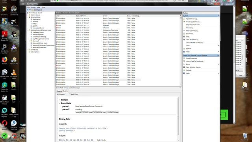Select Subscriptions in the console tree

point(35,52)
